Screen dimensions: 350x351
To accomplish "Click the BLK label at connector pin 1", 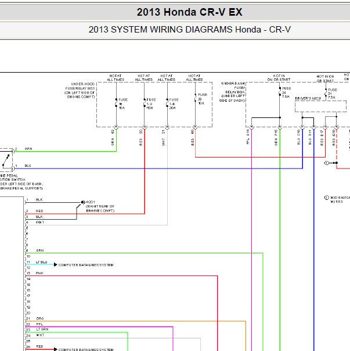I will pyautogui.click(x=39, y=200).
